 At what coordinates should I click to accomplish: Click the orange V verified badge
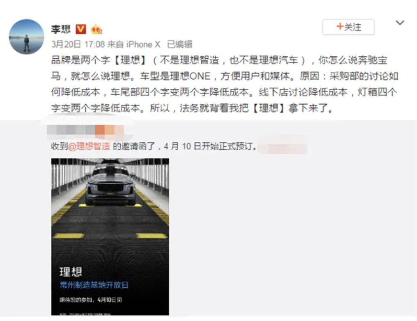pos(81,29)
